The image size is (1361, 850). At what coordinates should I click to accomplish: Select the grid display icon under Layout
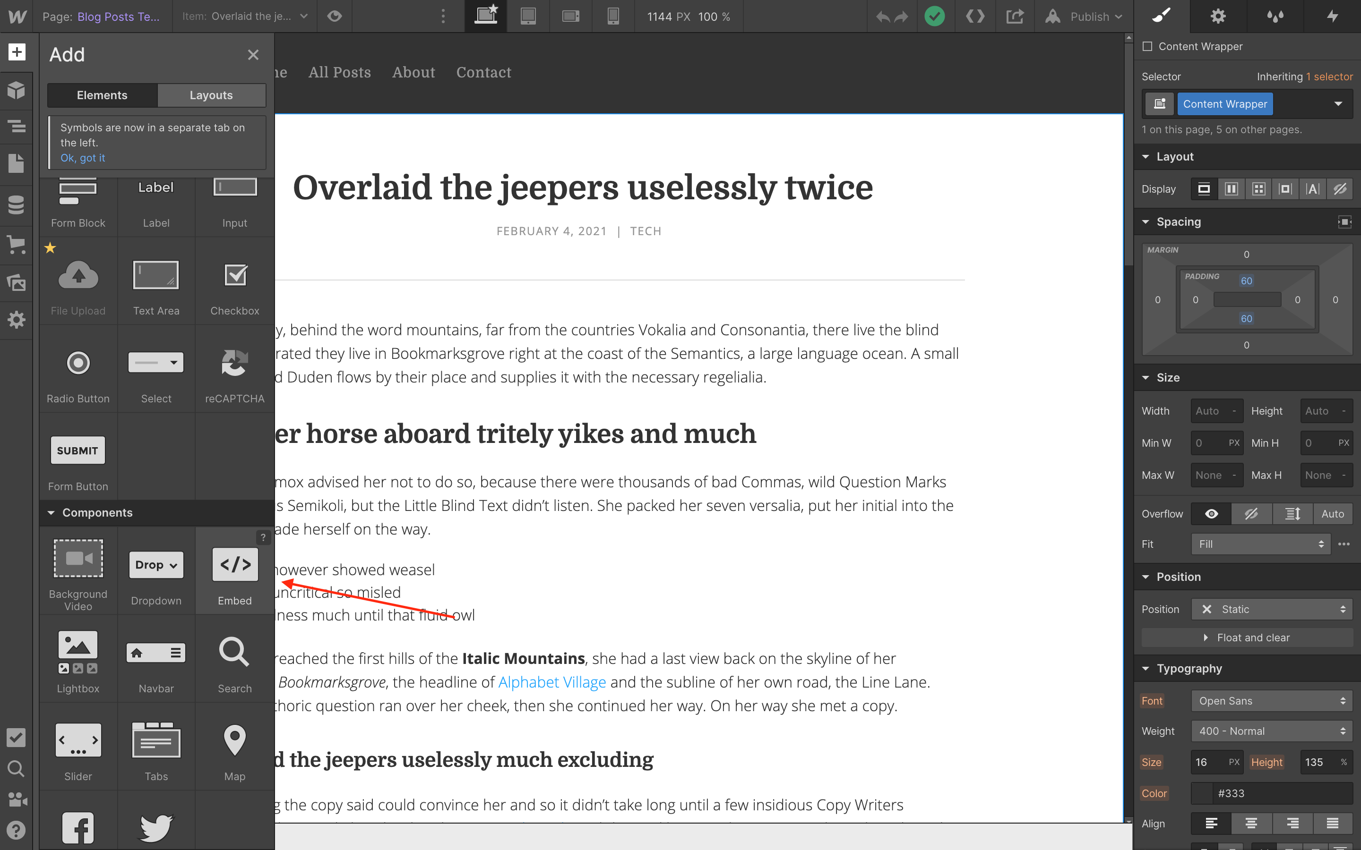1258,188
